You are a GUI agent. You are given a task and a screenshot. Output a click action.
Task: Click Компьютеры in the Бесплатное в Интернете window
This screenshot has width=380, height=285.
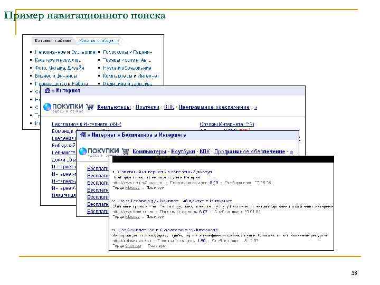pyautogui.click(x=149, y=151)
